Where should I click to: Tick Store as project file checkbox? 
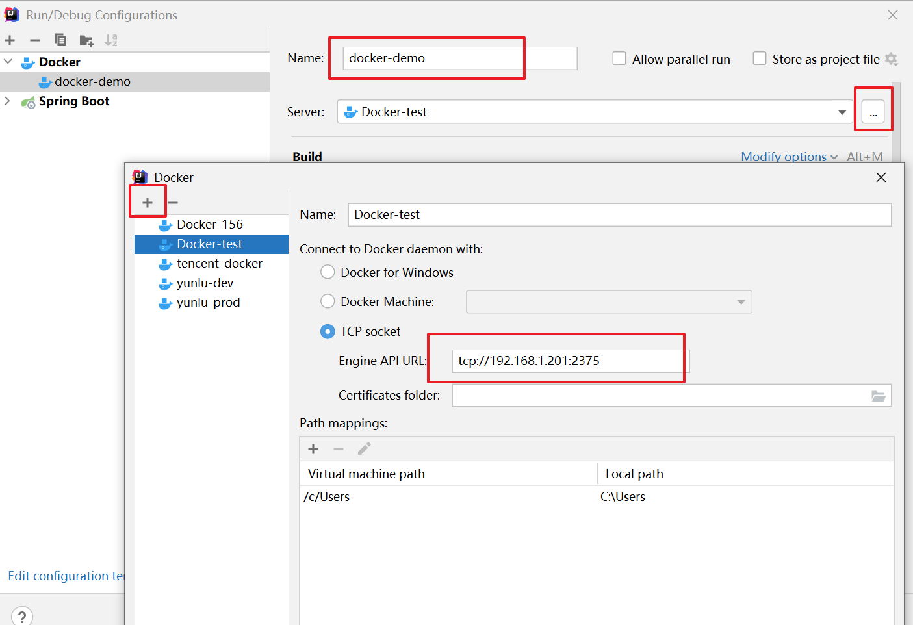tap(759, 58)
